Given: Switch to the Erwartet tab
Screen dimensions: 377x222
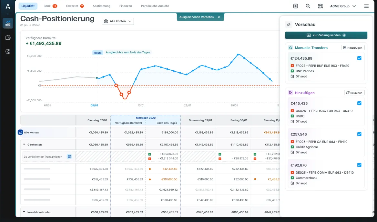Looking at the screenshot, I should pyautogui.click(x=75, y=6).
